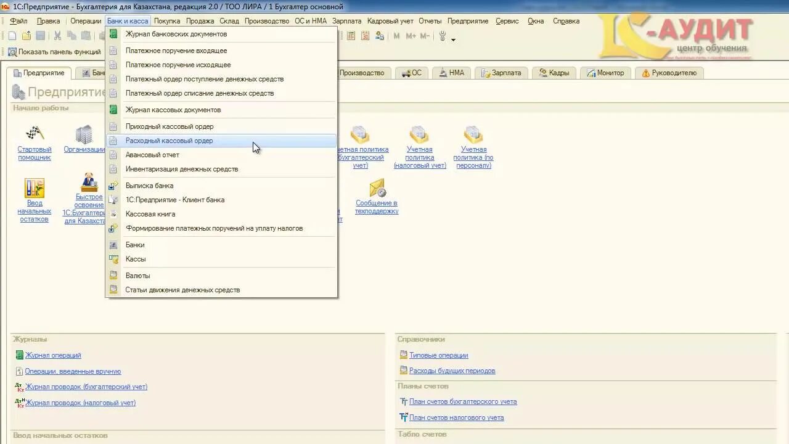Switch to the Монитор tab
789x444 pixels.
pyautogui.click(x=605, y=73)
